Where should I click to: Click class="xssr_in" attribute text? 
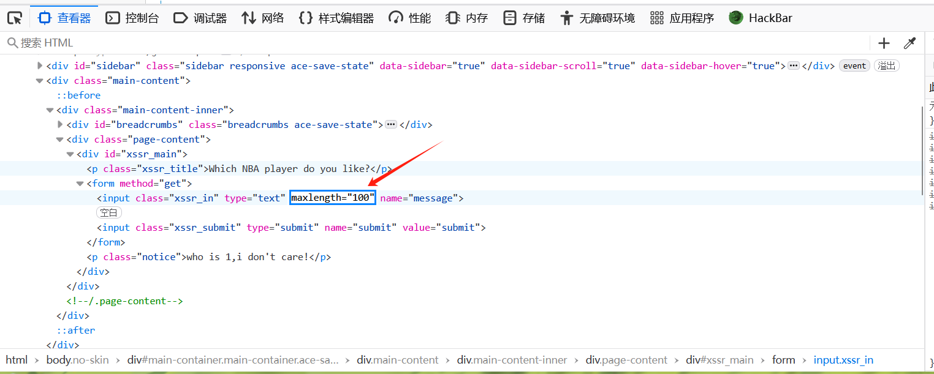click(177, 198)
